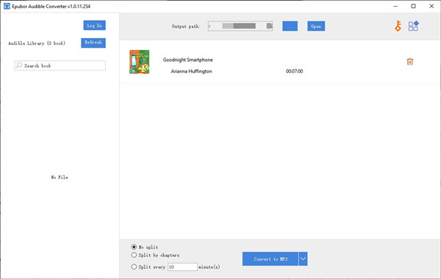Focus the split minutes value field
The height and width of the screenshot is (279, 441).
182,267
